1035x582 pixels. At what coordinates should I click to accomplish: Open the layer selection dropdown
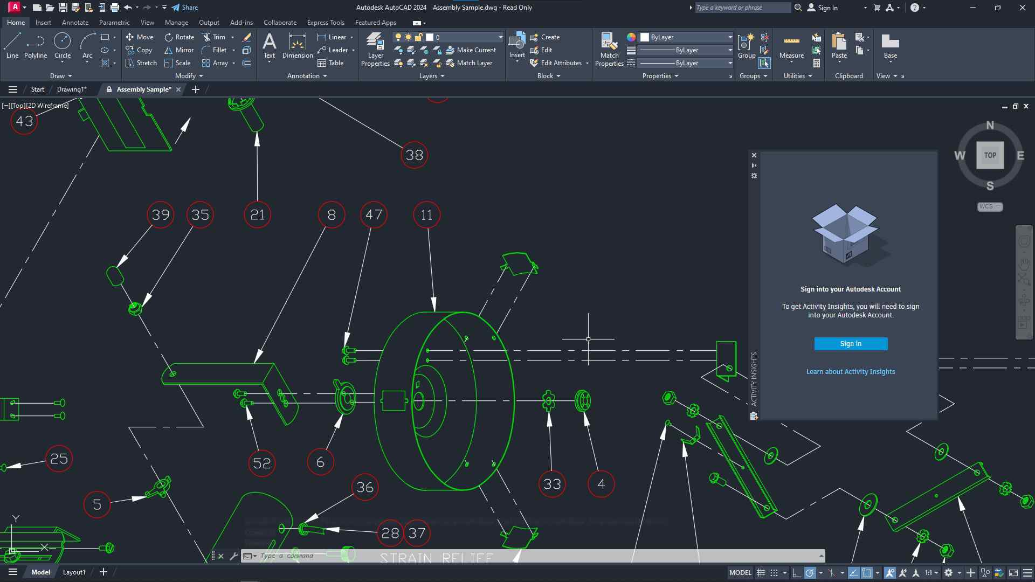coord(500,37)
